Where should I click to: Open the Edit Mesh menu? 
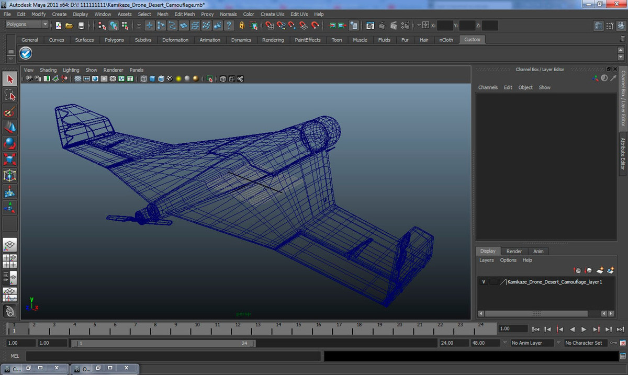[x=184, y=14]
